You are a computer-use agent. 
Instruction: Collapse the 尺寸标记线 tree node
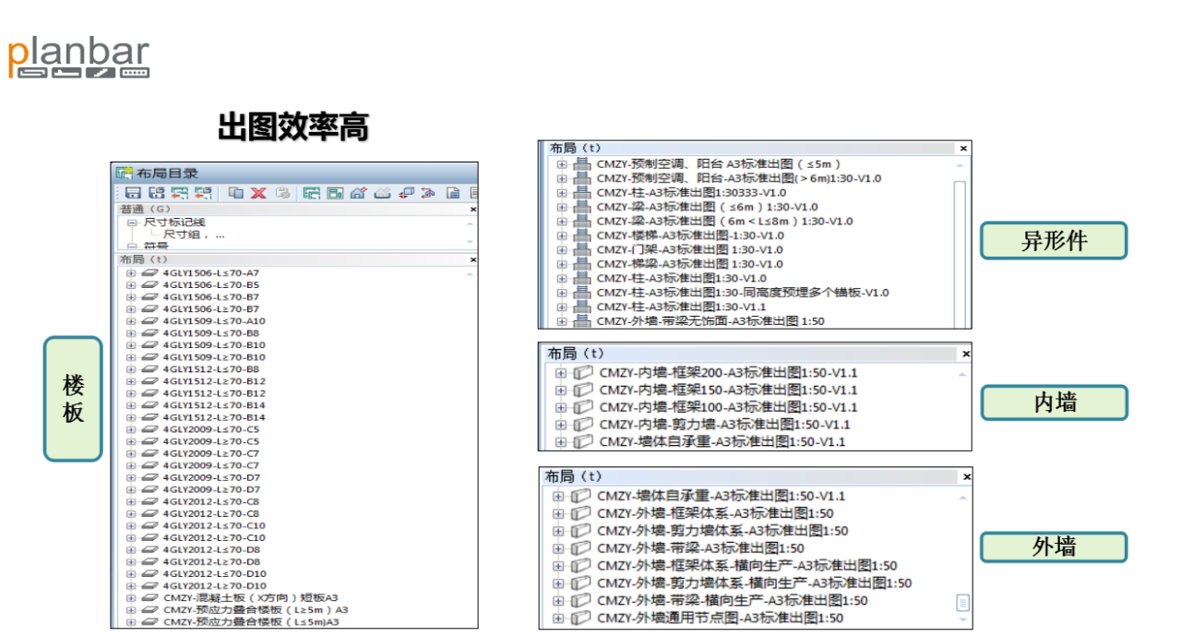(x=132, y=222)
